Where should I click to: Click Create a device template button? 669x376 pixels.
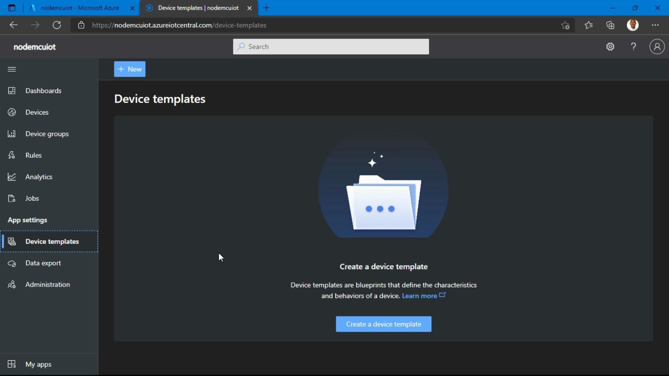point(384,324)
